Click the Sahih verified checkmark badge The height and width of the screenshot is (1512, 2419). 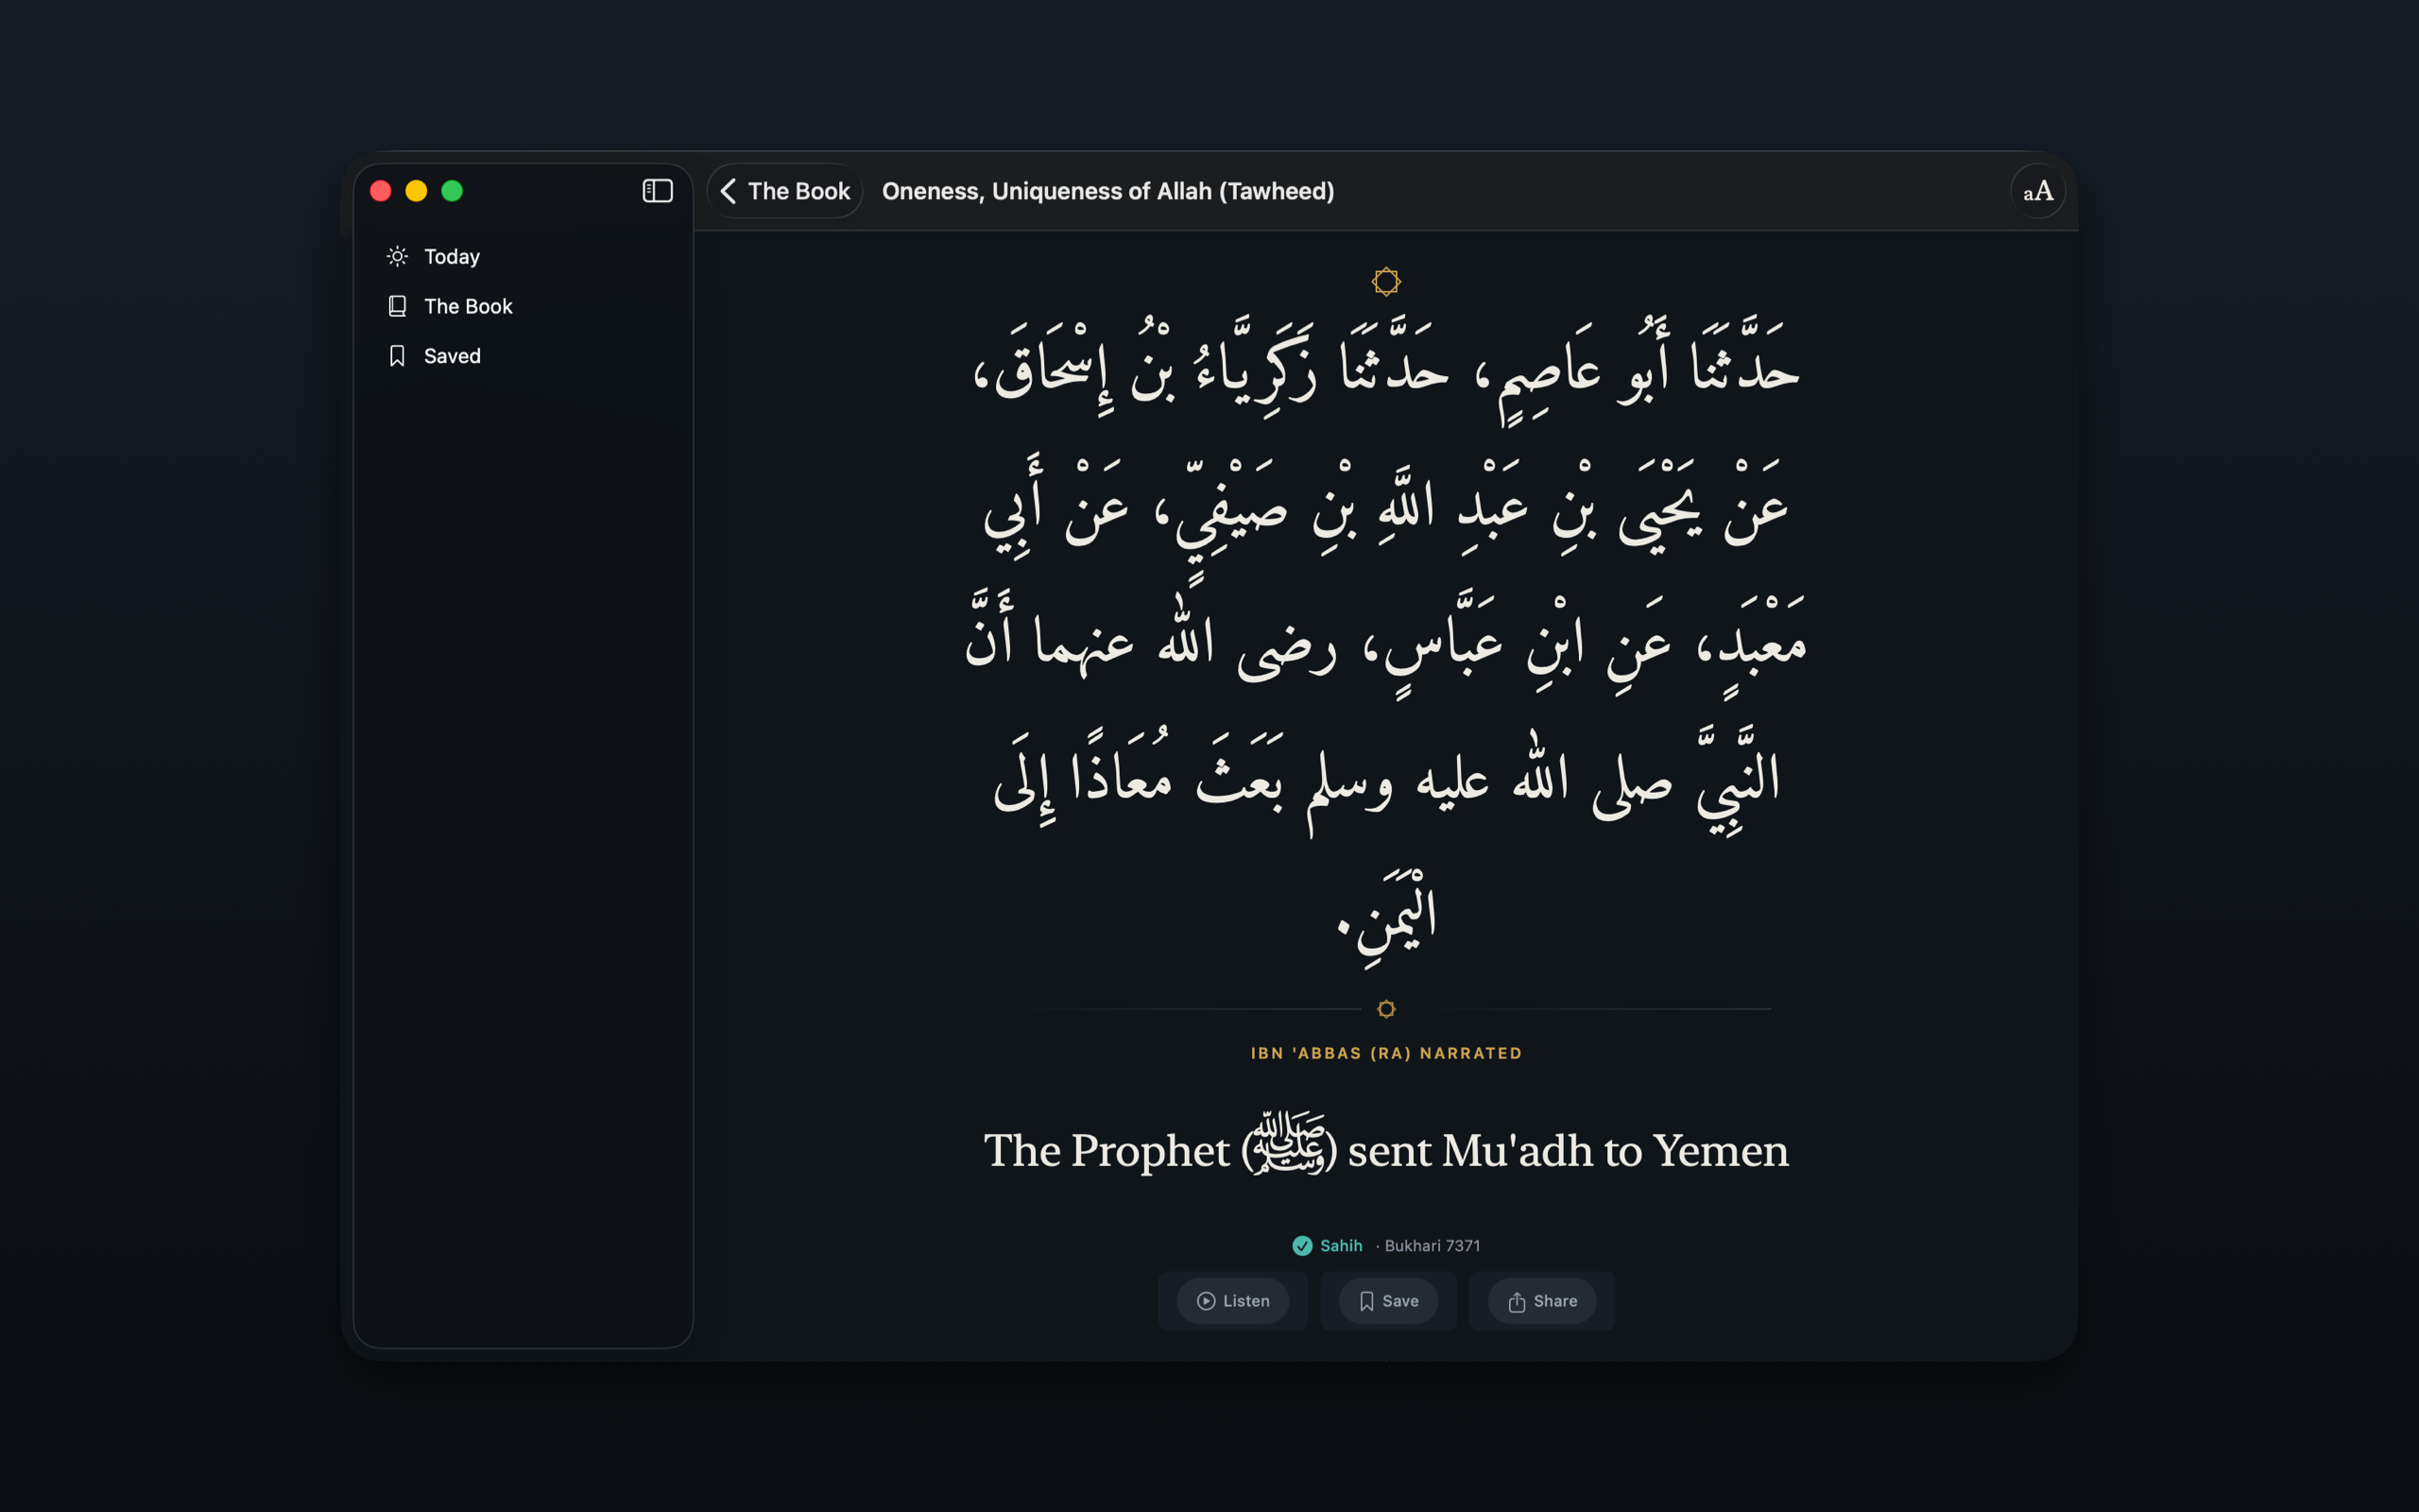pyautogui.click(x=1301, y=1245)
